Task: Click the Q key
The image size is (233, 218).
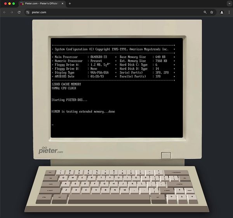Action: (63, 178)
